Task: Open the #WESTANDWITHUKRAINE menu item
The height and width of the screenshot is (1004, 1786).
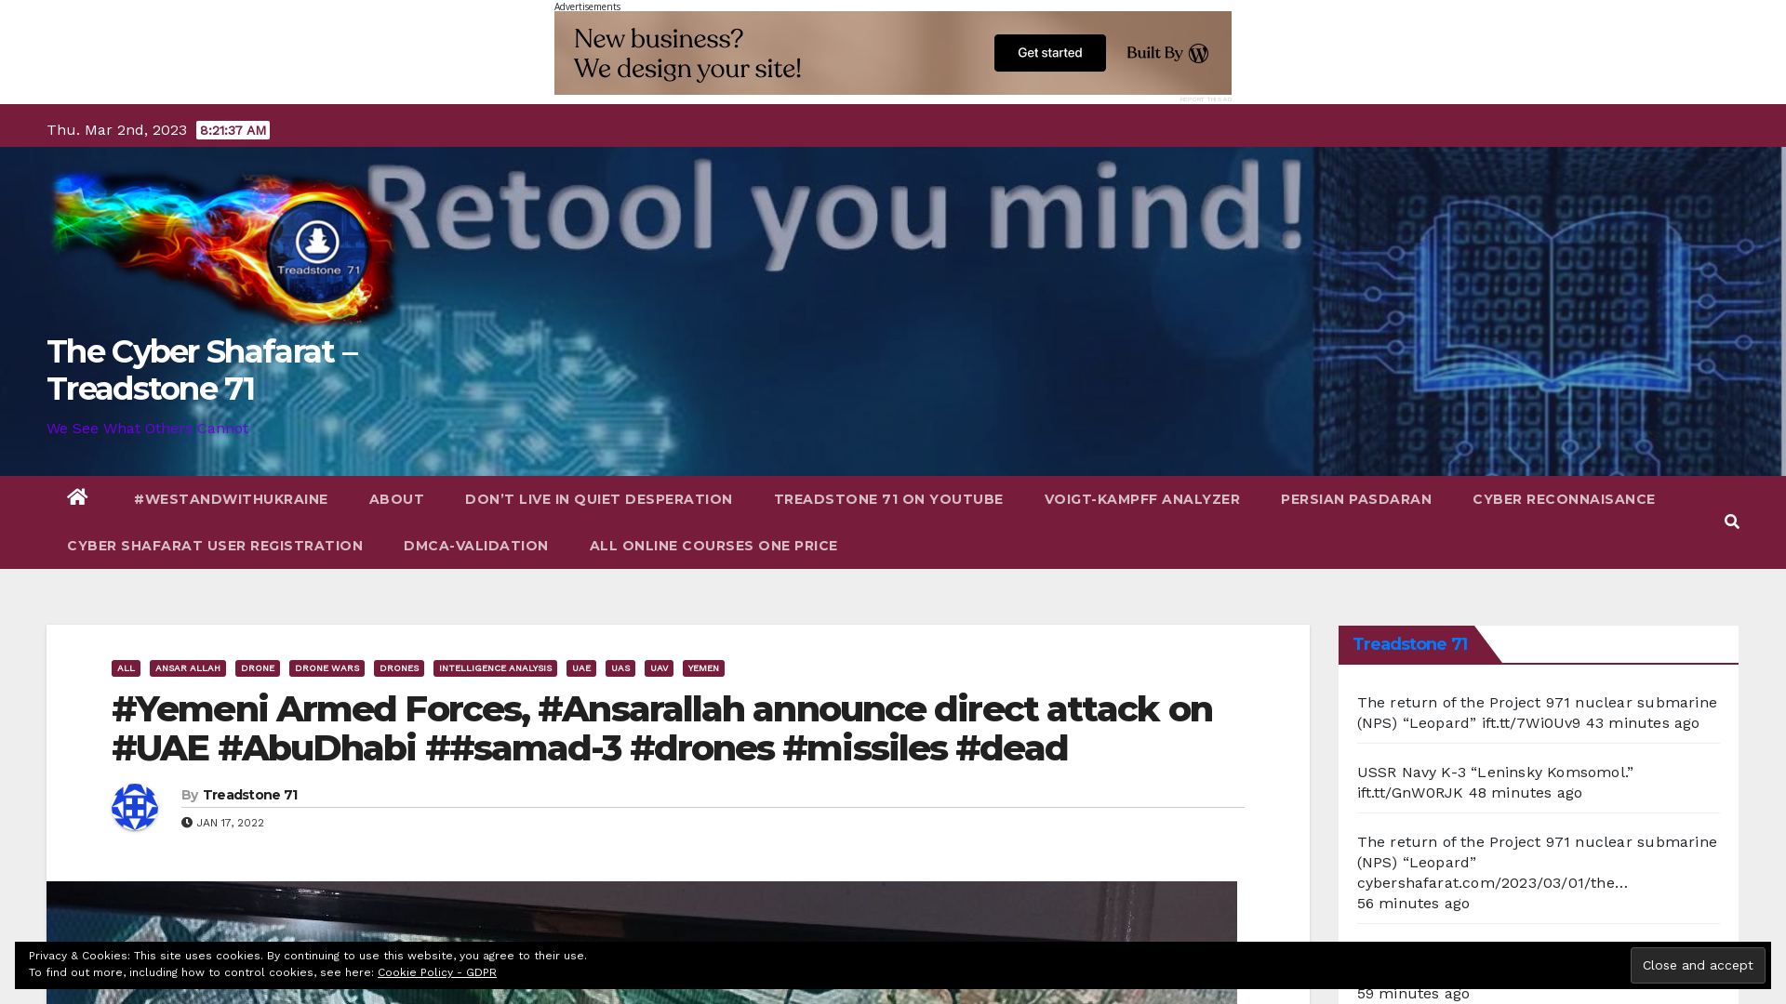Action: 231,499
